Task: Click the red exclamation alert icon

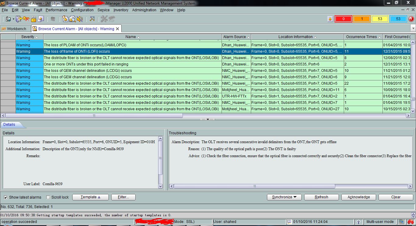Action: 411,19
